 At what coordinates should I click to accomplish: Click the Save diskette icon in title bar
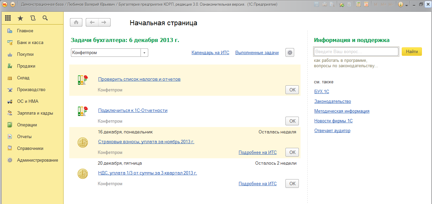point(316,4)
